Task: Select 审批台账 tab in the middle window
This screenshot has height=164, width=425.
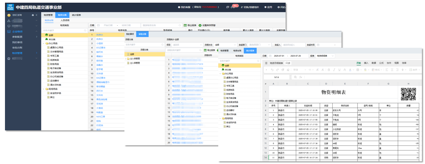Action: 142,34
